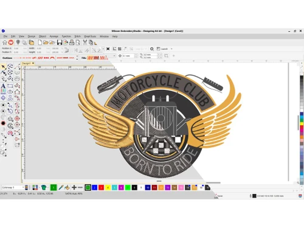Select the first red Fills stitch pattern

point(90,58)
